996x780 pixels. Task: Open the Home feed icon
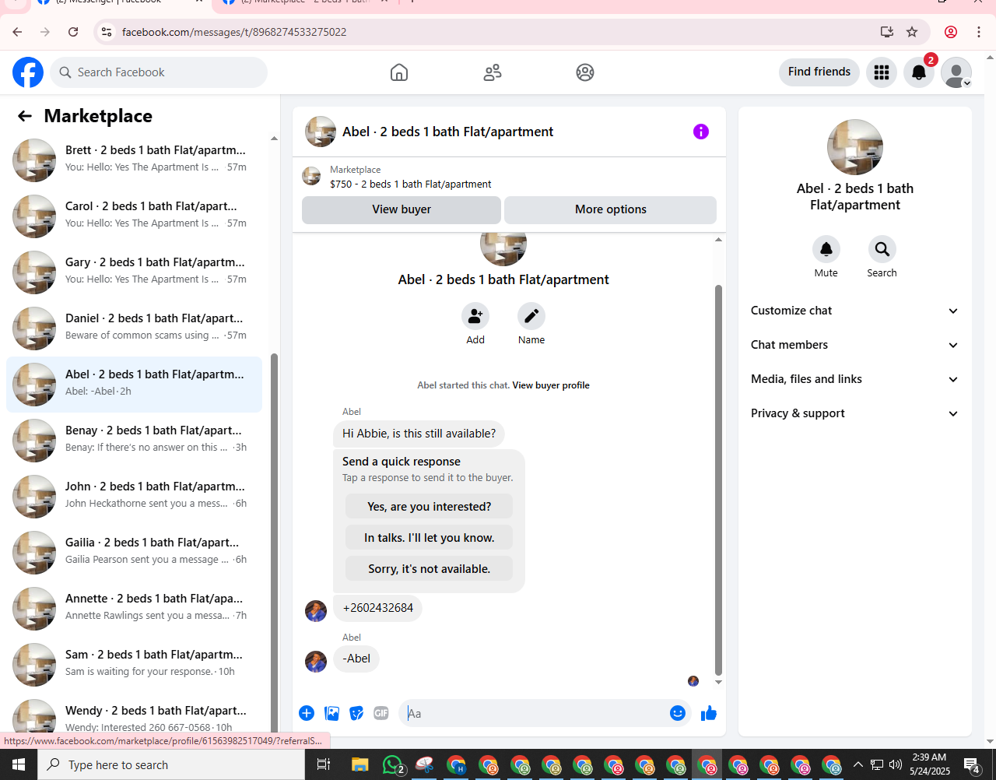click(399, 72)
